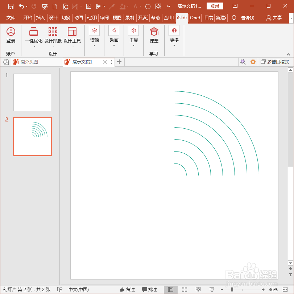Open the 帮助 tab
294x294 pixels.
coord(155,18)
